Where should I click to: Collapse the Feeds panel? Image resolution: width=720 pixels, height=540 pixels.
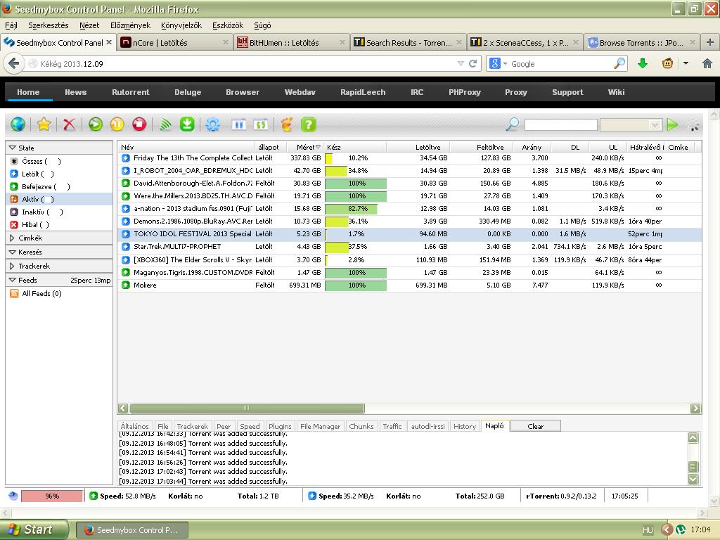point(13,280)
